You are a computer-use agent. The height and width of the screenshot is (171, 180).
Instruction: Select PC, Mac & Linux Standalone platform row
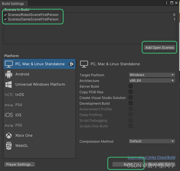pyautogui.click(x=39, y=64)
